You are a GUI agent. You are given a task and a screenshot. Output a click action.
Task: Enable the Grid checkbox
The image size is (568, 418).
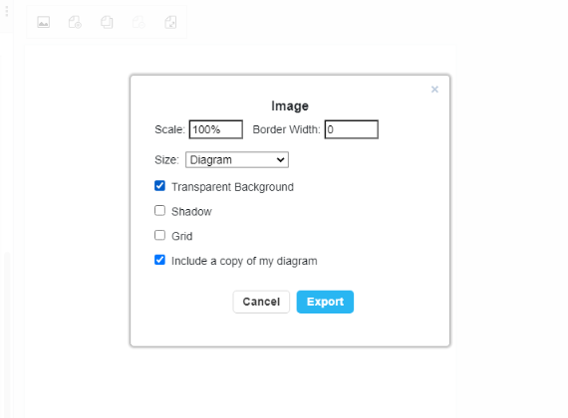(159, 235)
